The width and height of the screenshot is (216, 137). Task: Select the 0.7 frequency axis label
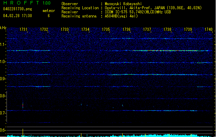tap(3, 113)
